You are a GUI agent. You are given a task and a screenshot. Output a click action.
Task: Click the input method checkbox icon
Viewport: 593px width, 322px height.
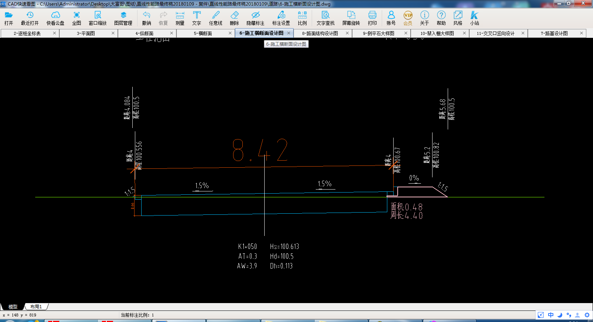pyautogui.click(x=541, y=315)
